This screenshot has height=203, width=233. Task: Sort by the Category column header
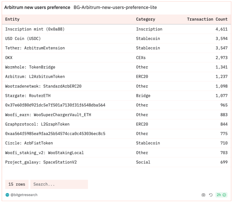click(x=145, y=19)
